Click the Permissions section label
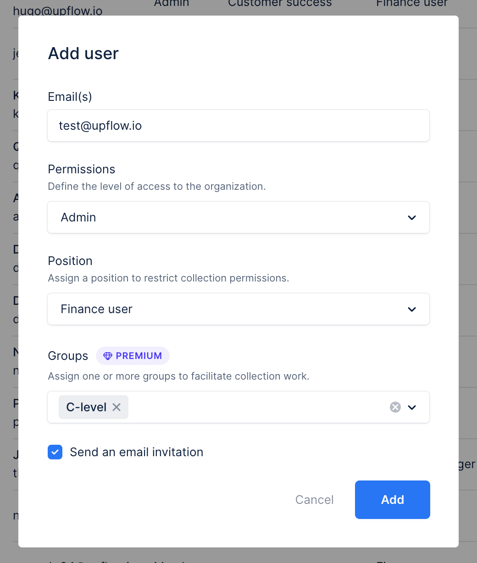The height and width of the screenshot is (563, 477). click(81, 169)
